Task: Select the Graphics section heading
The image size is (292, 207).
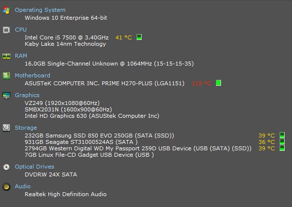Action: tap(27, 95)
